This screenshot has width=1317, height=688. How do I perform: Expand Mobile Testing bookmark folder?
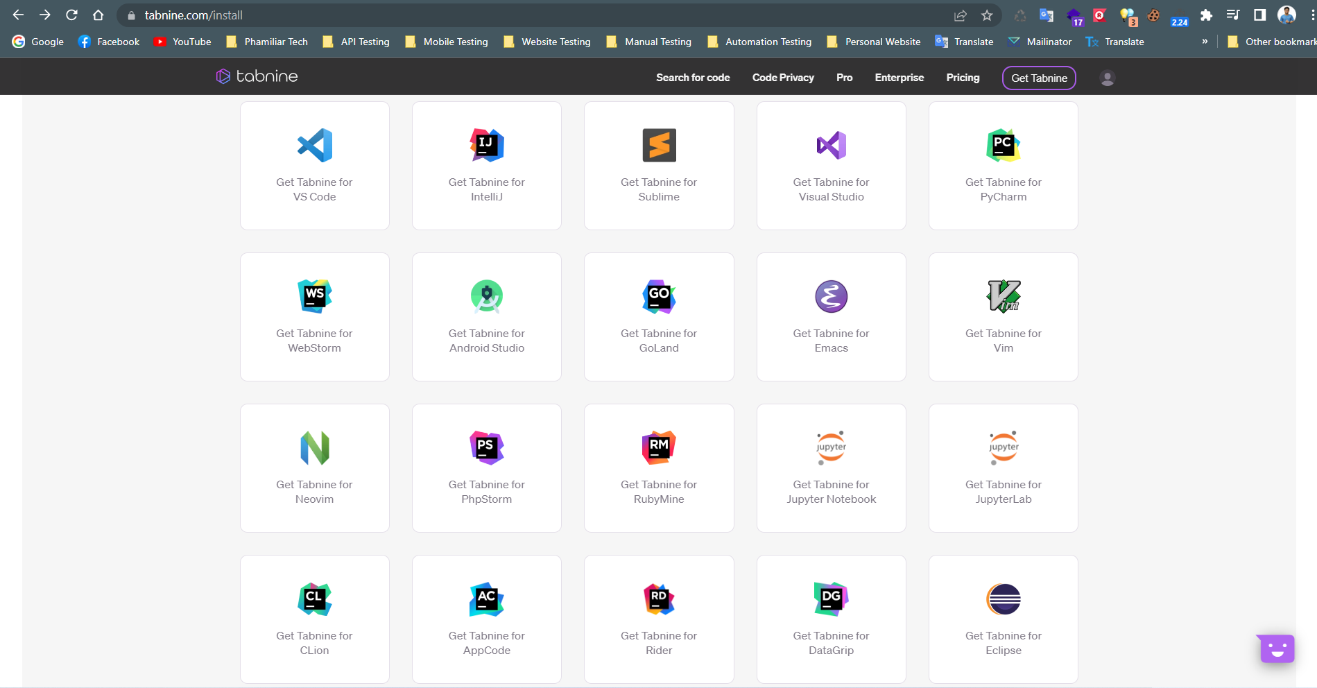tap(447, 42)
